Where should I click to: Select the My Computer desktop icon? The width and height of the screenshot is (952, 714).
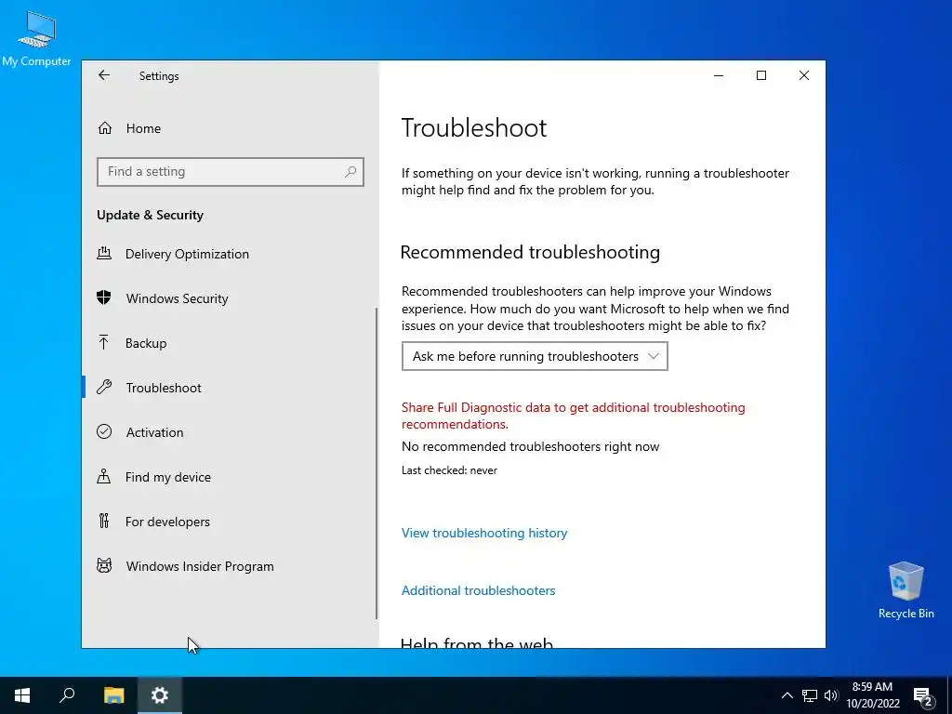pos(36,37)
